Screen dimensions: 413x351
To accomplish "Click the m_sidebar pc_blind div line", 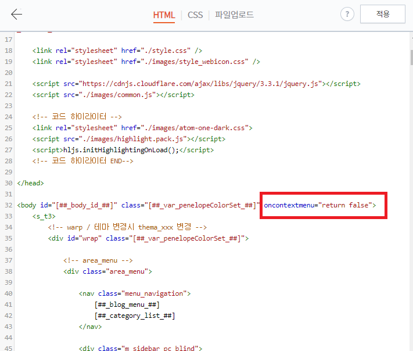I will click(141, 348).
